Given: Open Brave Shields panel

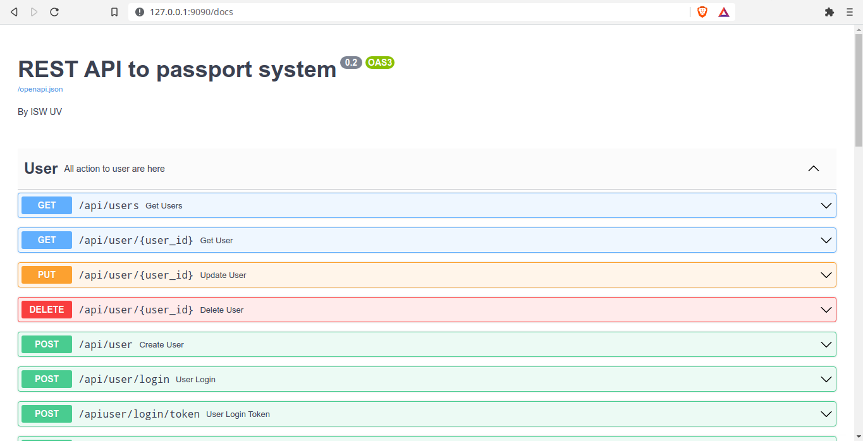Looking at the screenshot, I should tap(702, 11).
